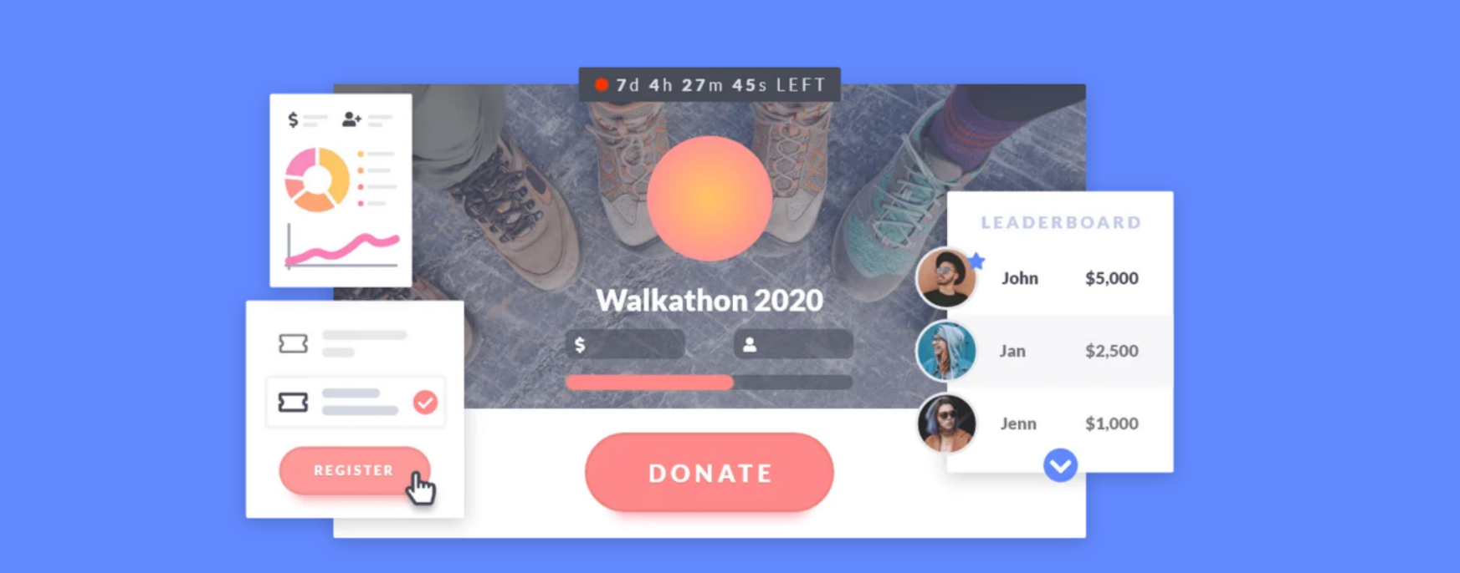Screen dimensions: 1460x573
Task: Click the dollar amount field under Walkathon
Action: 625,344
